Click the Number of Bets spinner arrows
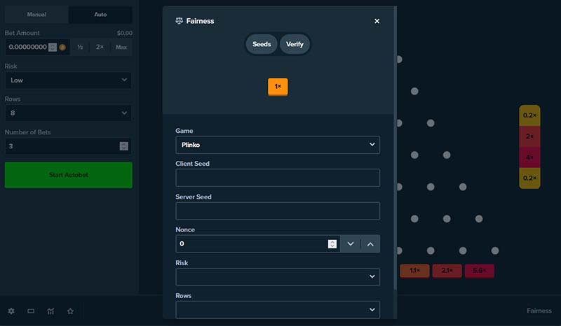This screenshot has width=561, height=326. pos(124,146)
